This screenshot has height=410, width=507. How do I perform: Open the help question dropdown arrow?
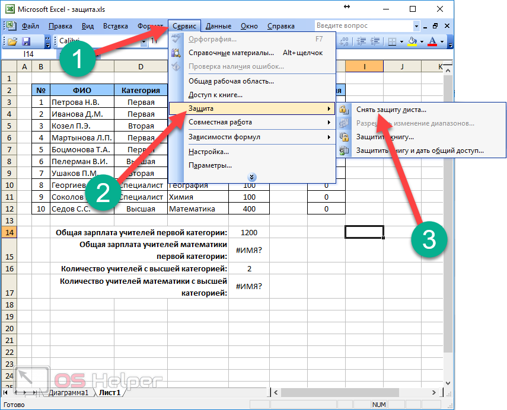416,26
